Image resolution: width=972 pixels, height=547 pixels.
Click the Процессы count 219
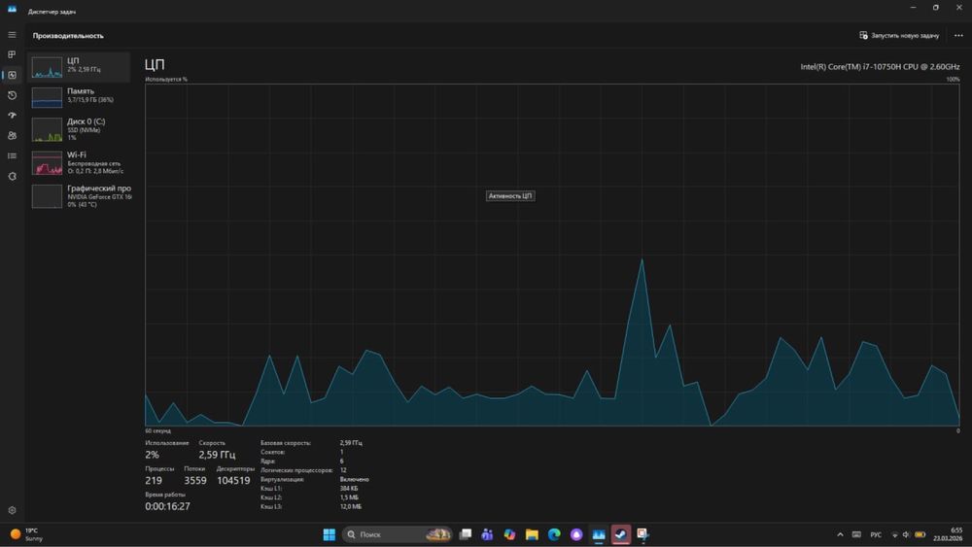coord(154,481)
